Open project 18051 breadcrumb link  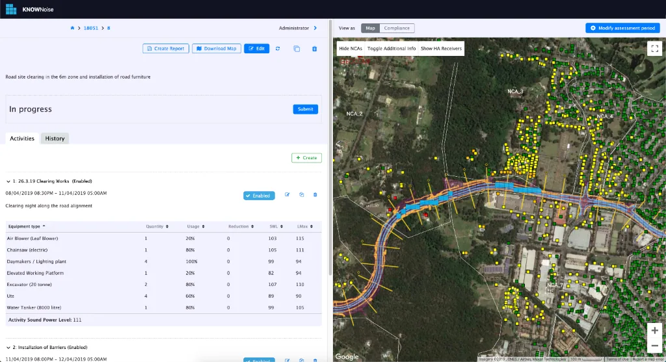91,28
